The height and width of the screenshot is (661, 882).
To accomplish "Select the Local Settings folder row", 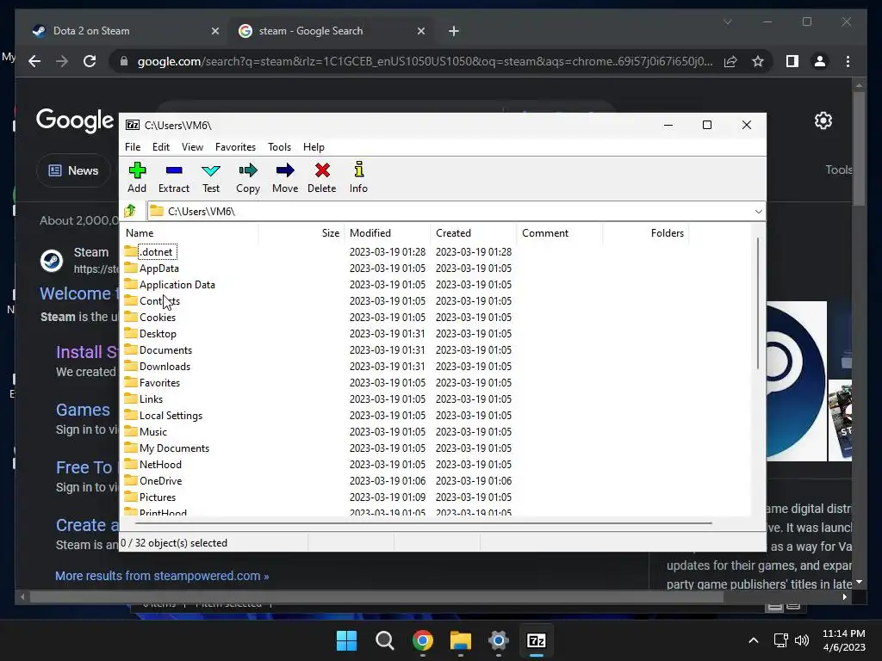I will 436,416.
